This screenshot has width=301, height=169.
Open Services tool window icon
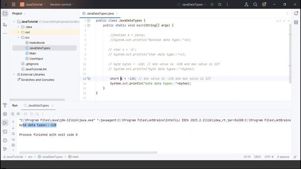pos(5,114)
